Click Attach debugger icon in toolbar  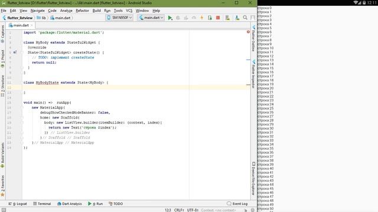point(210,18)
